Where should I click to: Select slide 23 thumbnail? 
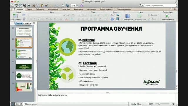[x=24, y=76]
